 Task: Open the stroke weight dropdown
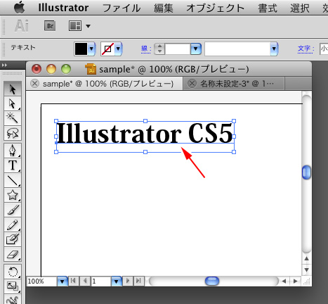tap(196, 49)
